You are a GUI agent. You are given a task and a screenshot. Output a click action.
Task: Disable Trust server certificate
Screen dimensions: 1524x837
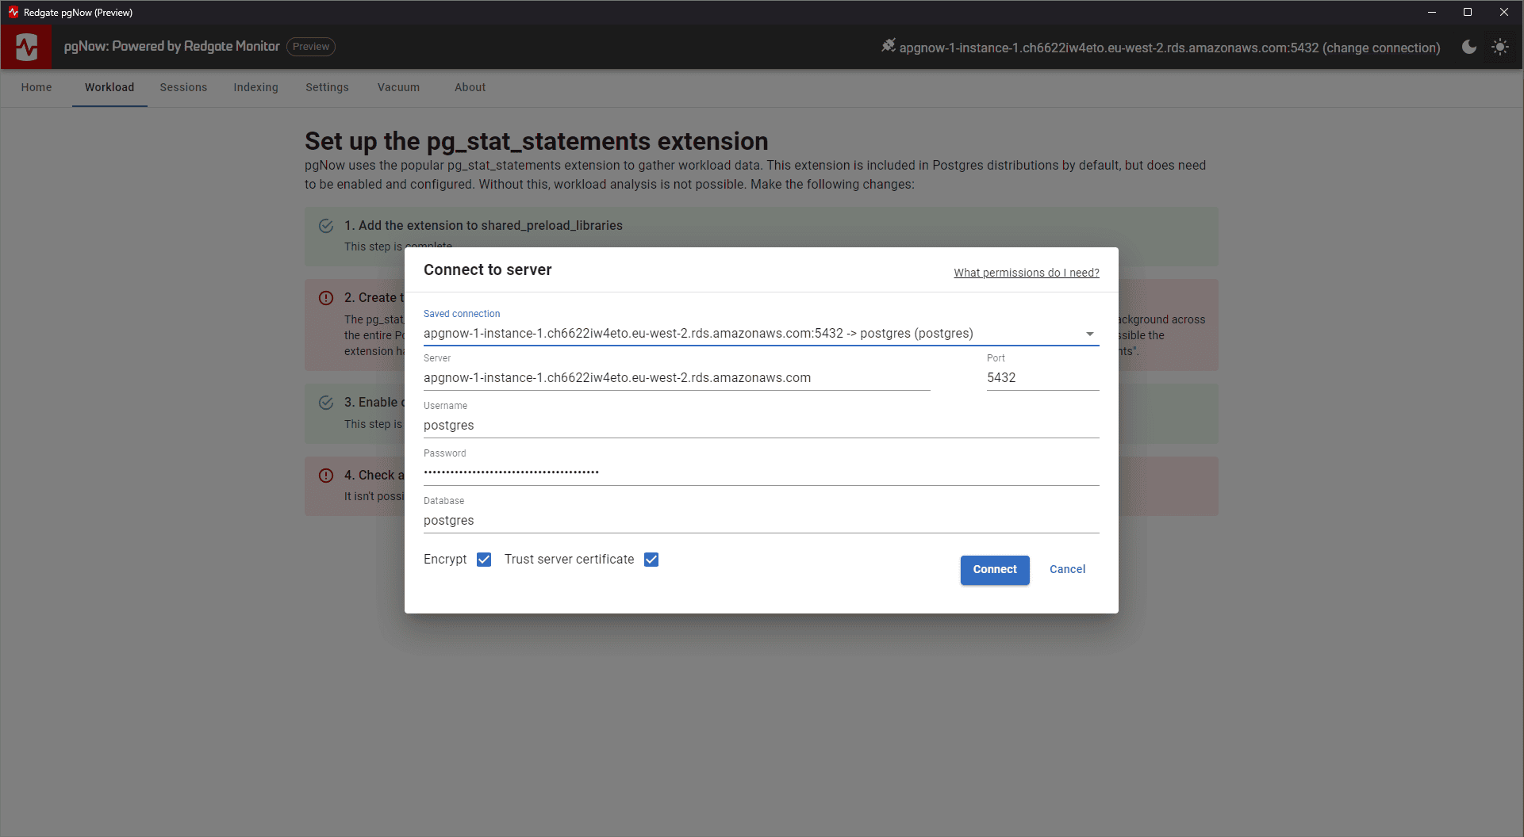tap(651, 560)
